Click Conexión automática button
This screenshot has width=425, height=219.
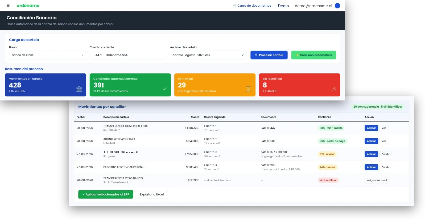point(314,55)
